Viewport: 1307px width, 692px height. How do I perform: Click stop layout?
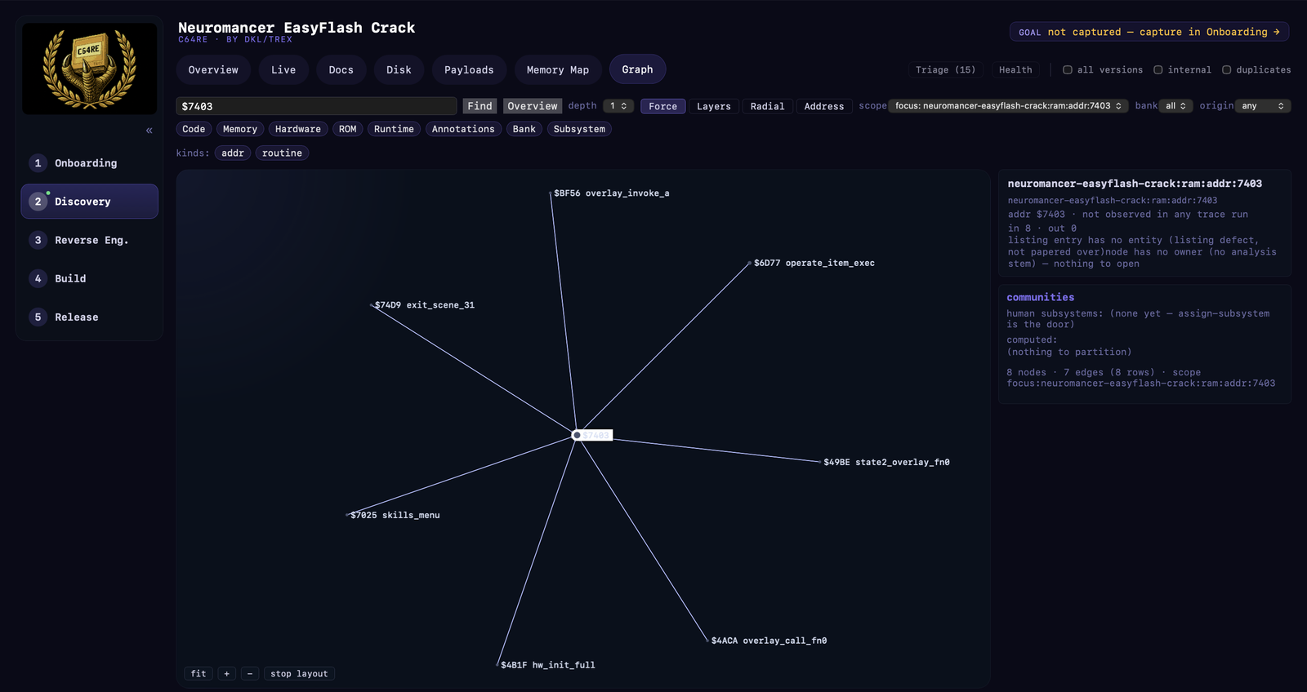pyautogui.click(x=299, y=674)
